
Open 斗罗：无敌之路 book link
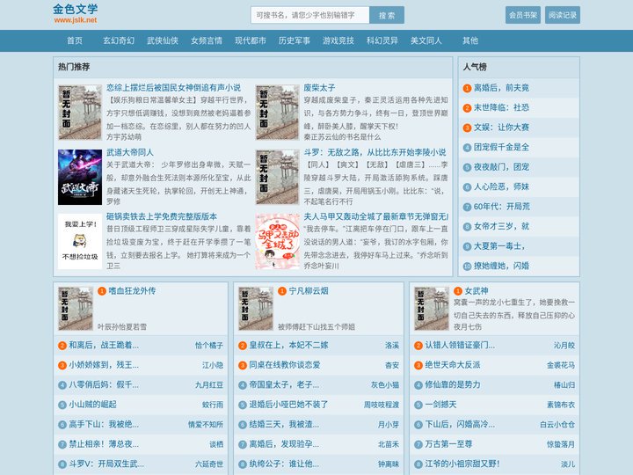(x=375, y=152)
